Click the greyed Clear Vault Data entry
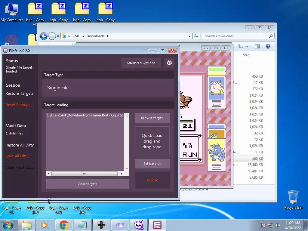The image size is (308, 231). (x=20, y=167)
